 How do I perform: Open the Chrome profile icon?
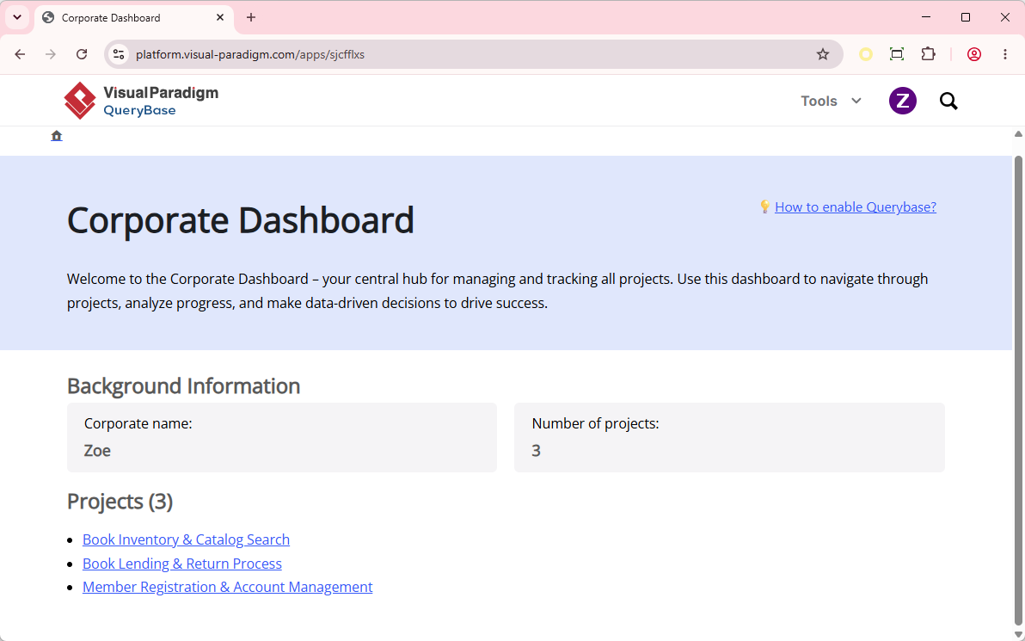974,54
